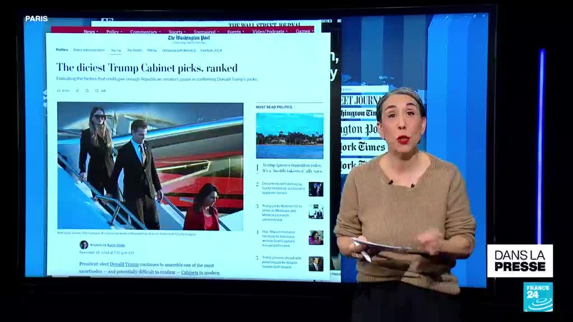The height and width of the screenshot is (322, 573).
Task: Click the Wall Street Journal title in background window
Action: [x=265, y=25]
